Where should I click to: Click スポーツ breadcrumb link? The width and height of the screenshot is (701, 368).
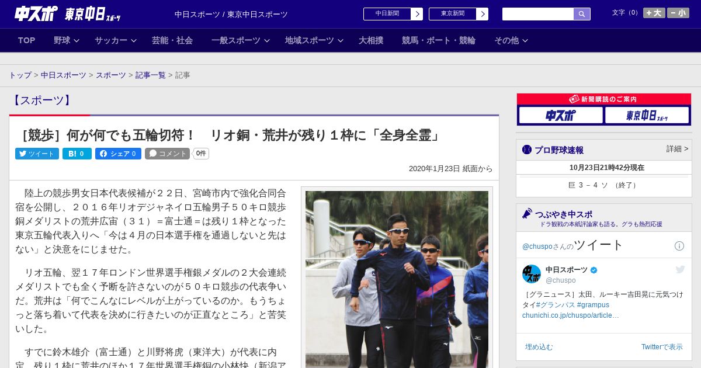coord(111,75)
